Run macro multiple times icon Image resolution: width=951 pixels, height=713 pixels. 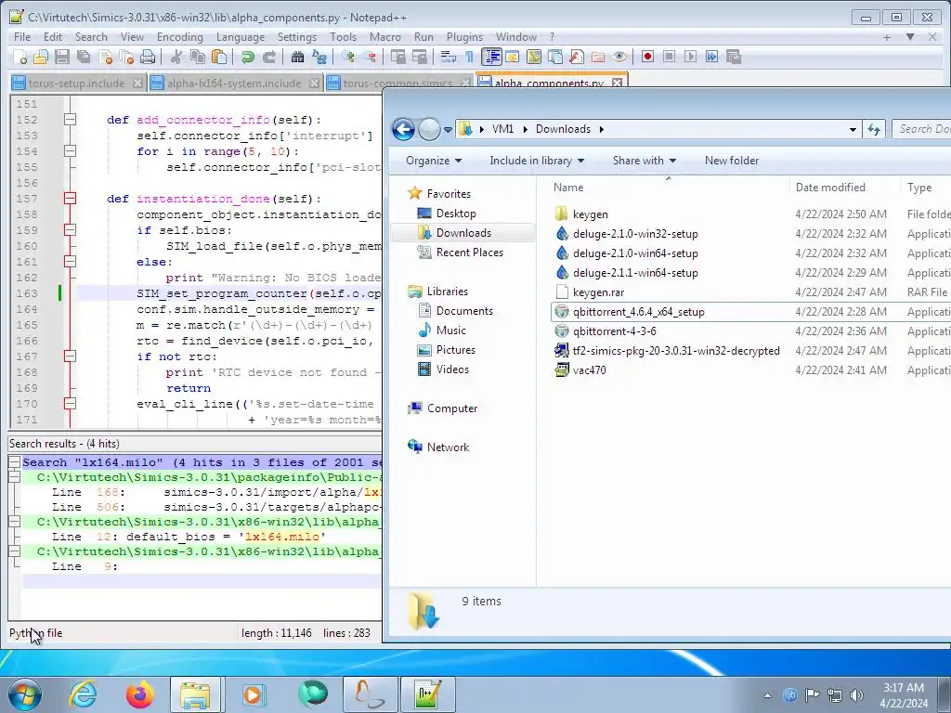pyautogui.click(x=711, y=57)
